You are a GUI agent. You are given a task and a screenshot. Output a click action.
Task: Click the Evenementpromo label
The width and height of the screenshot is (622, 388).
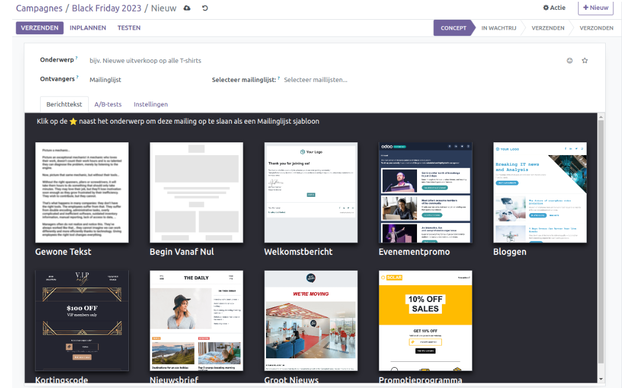click(414, 252)
